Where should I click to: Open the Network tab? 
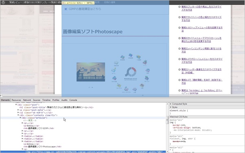pyautogui.click(x=27, y=100)
